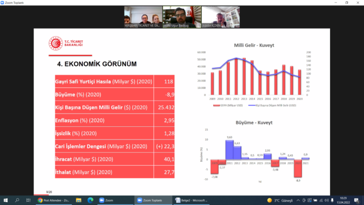Click slide page indicator 9/26
This screenshot has width=364, height=205.
pyautogui.click(x=49, y=192)
